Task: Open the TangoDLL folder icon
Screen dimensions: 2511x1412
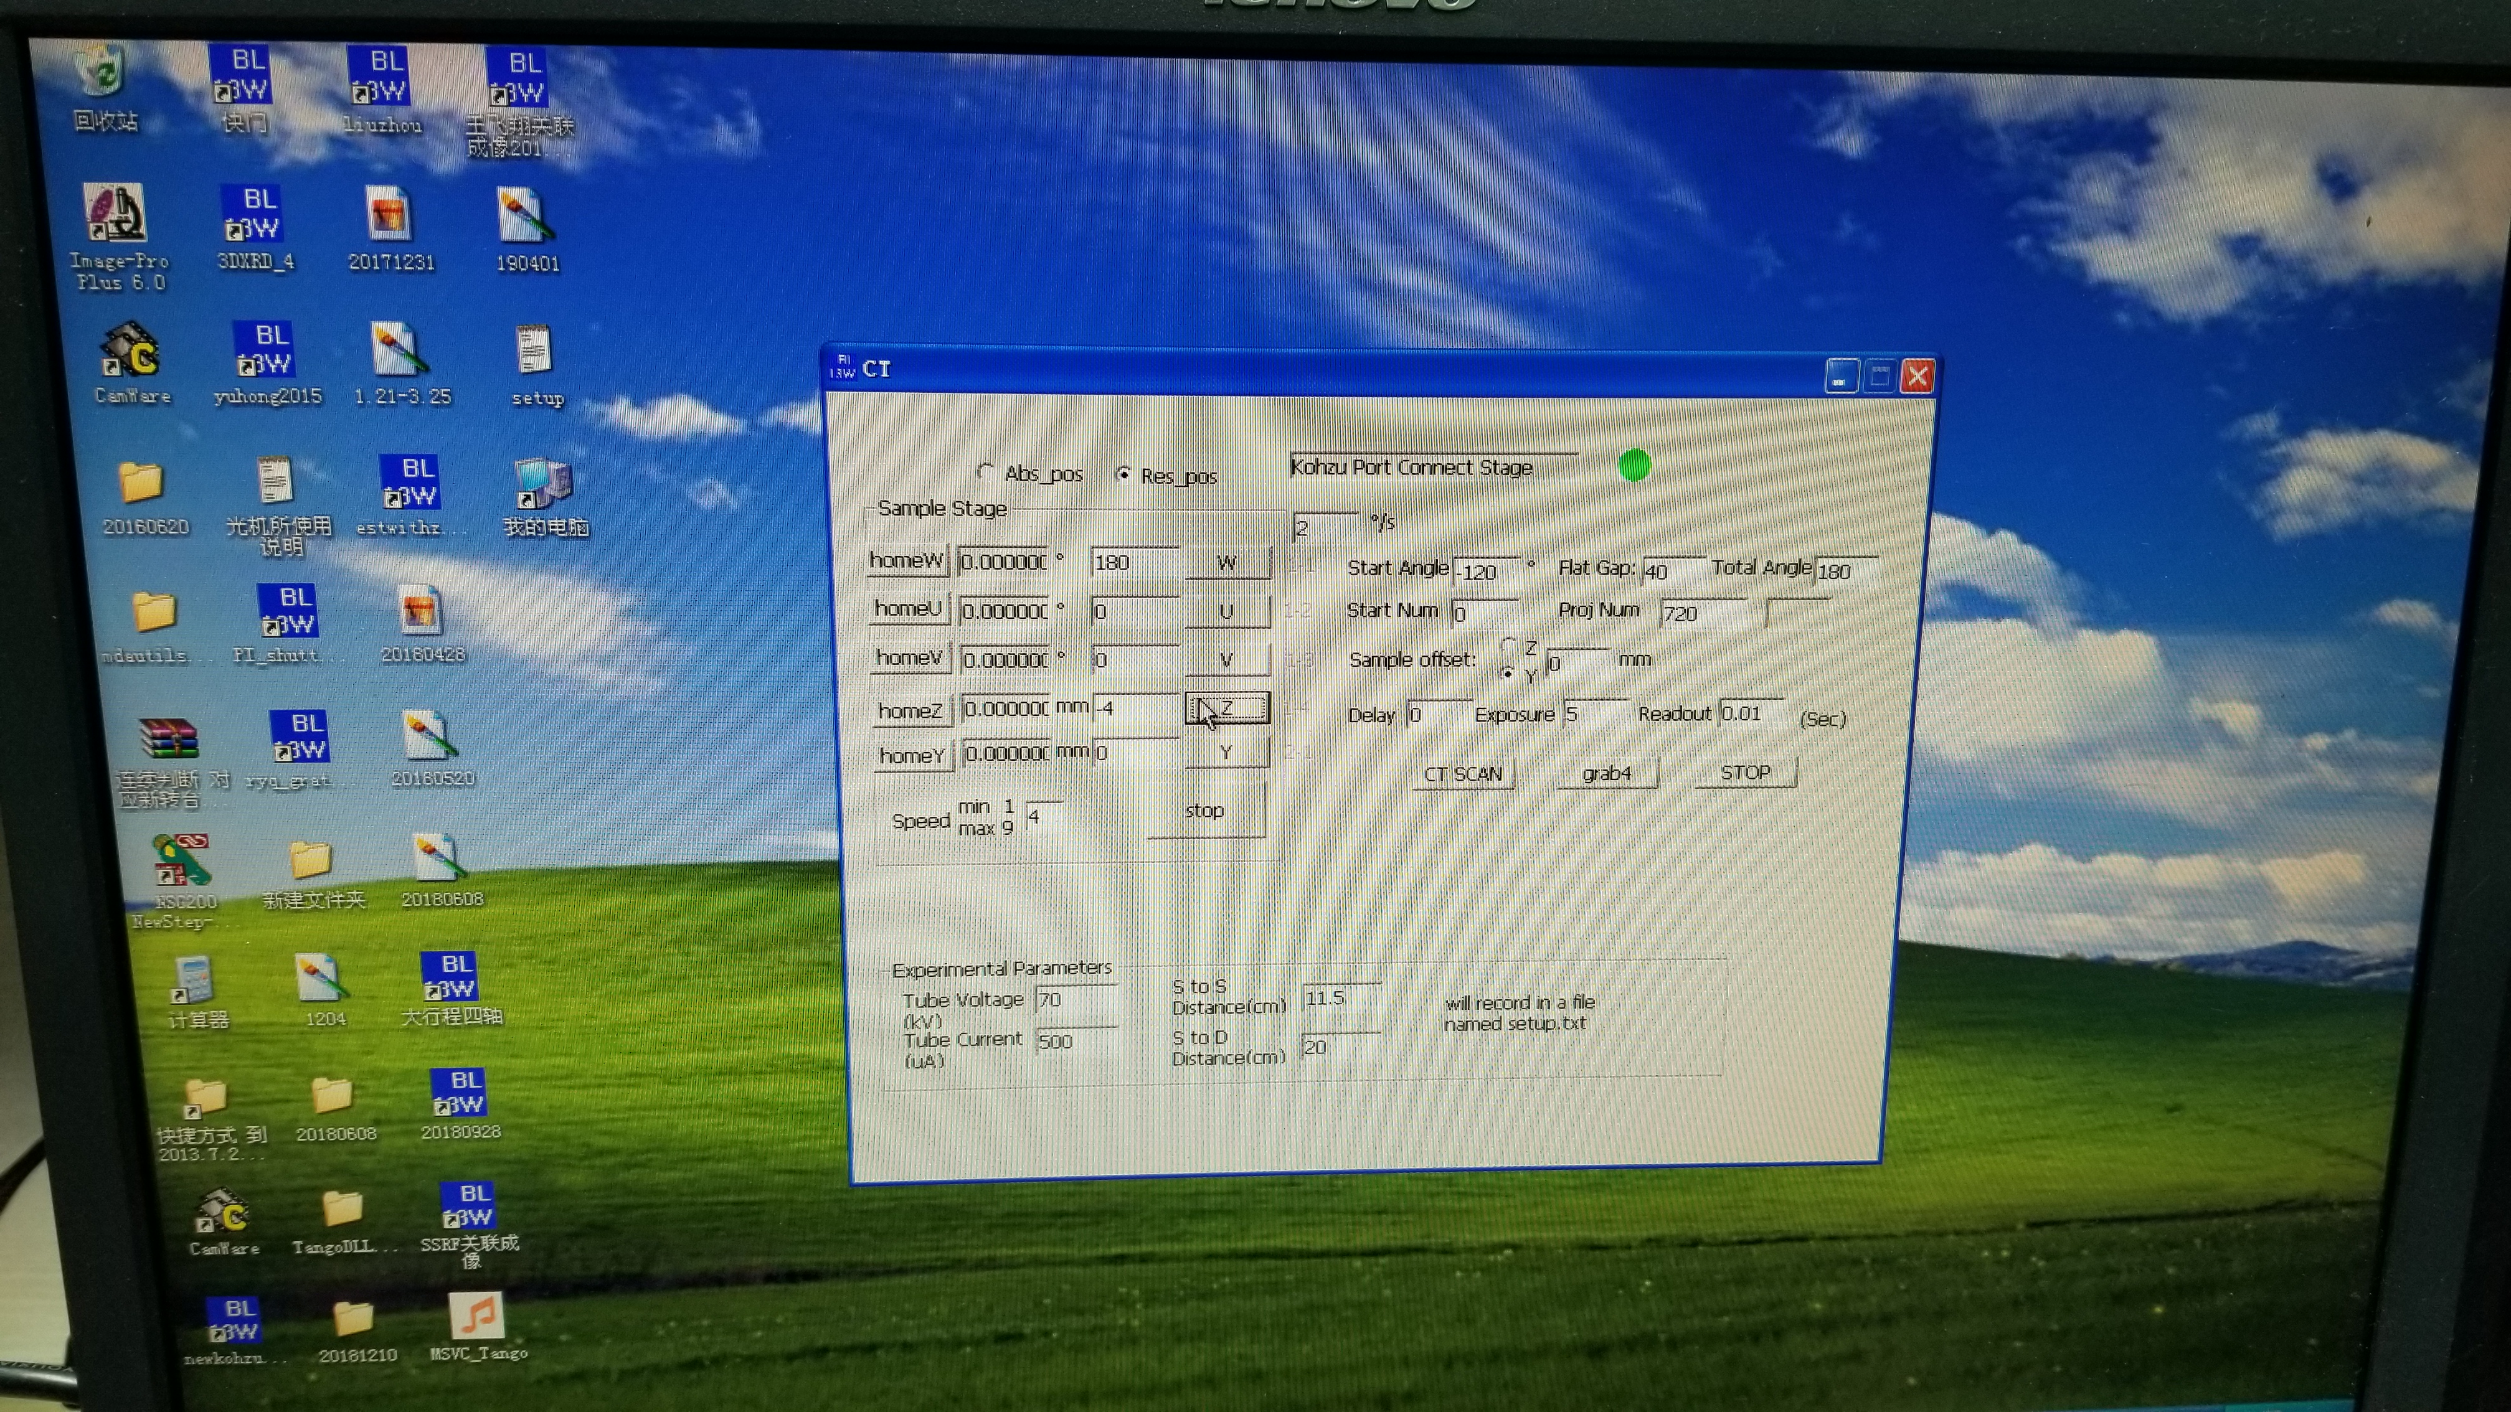Action: tap(342, 1209)
